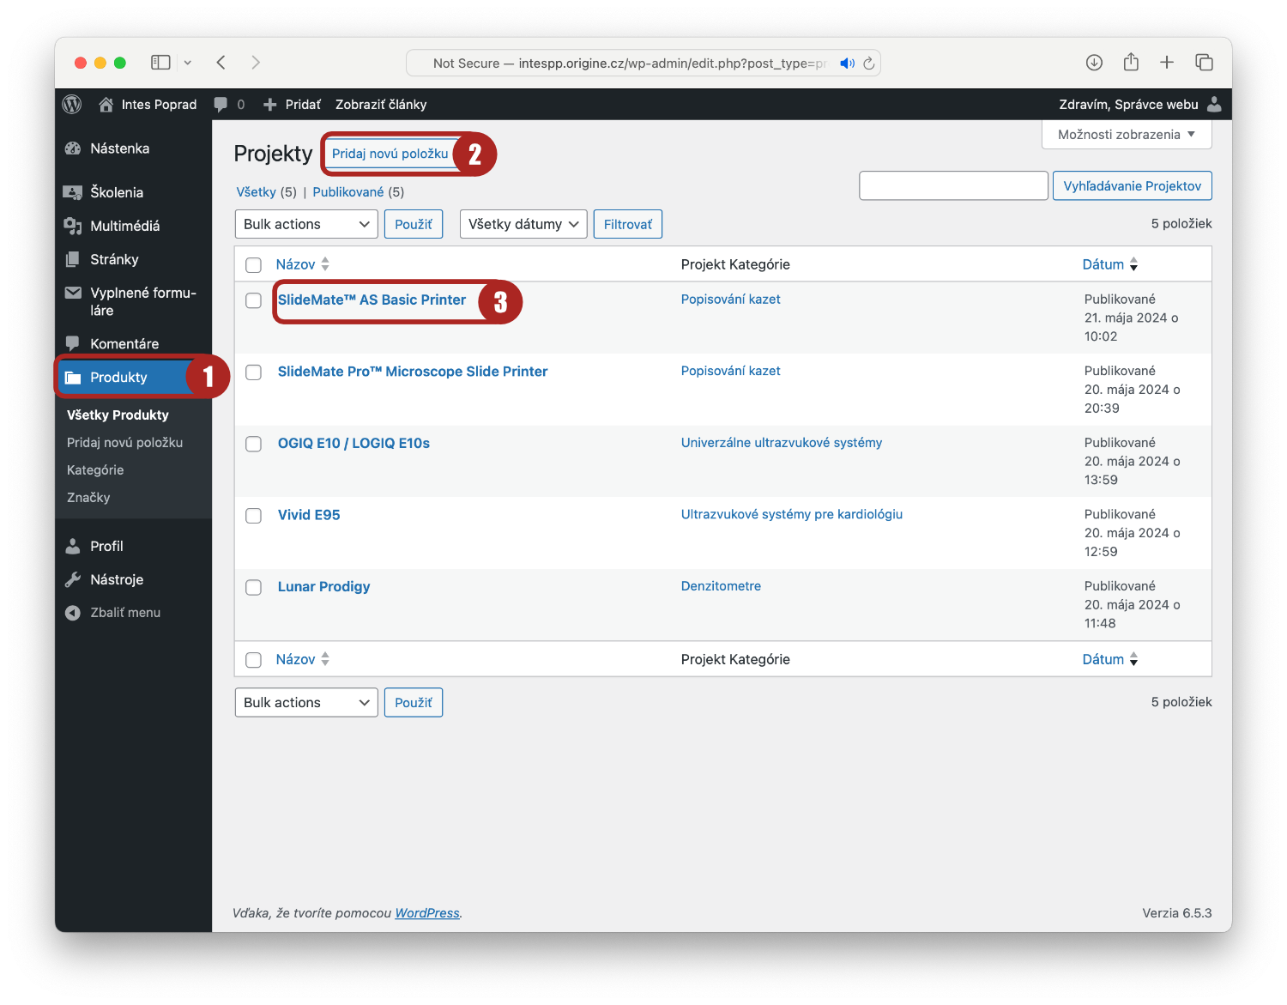
Task: Go forward with Safari forward arrow
Action: tap(256, 63)
